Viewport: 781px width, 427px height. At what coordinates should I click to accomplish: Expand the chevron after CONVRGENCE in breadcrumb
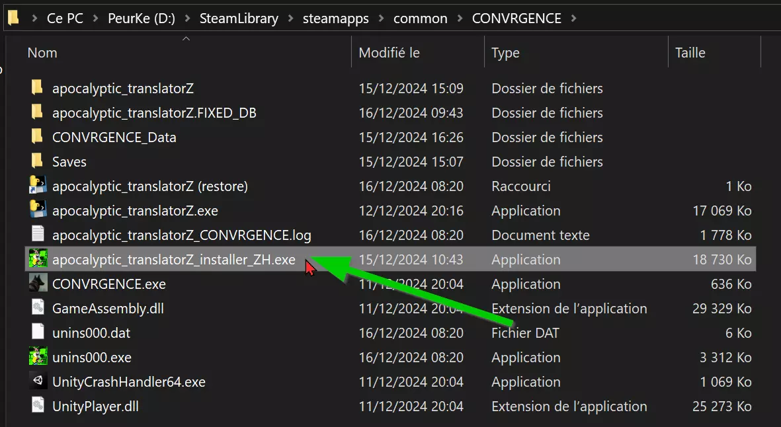(x=573, y=19)
